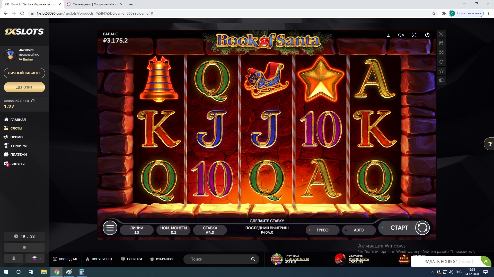Open Windows Start menu
494x277 pixels.
pyautogui.click(x=6, y=272)
